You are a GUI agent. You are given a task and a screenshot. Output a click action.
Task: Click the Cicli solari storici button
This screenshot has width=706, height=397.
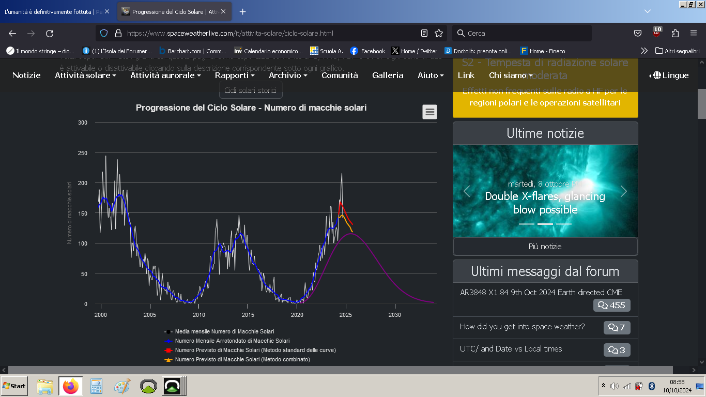[x=251, y=90]
